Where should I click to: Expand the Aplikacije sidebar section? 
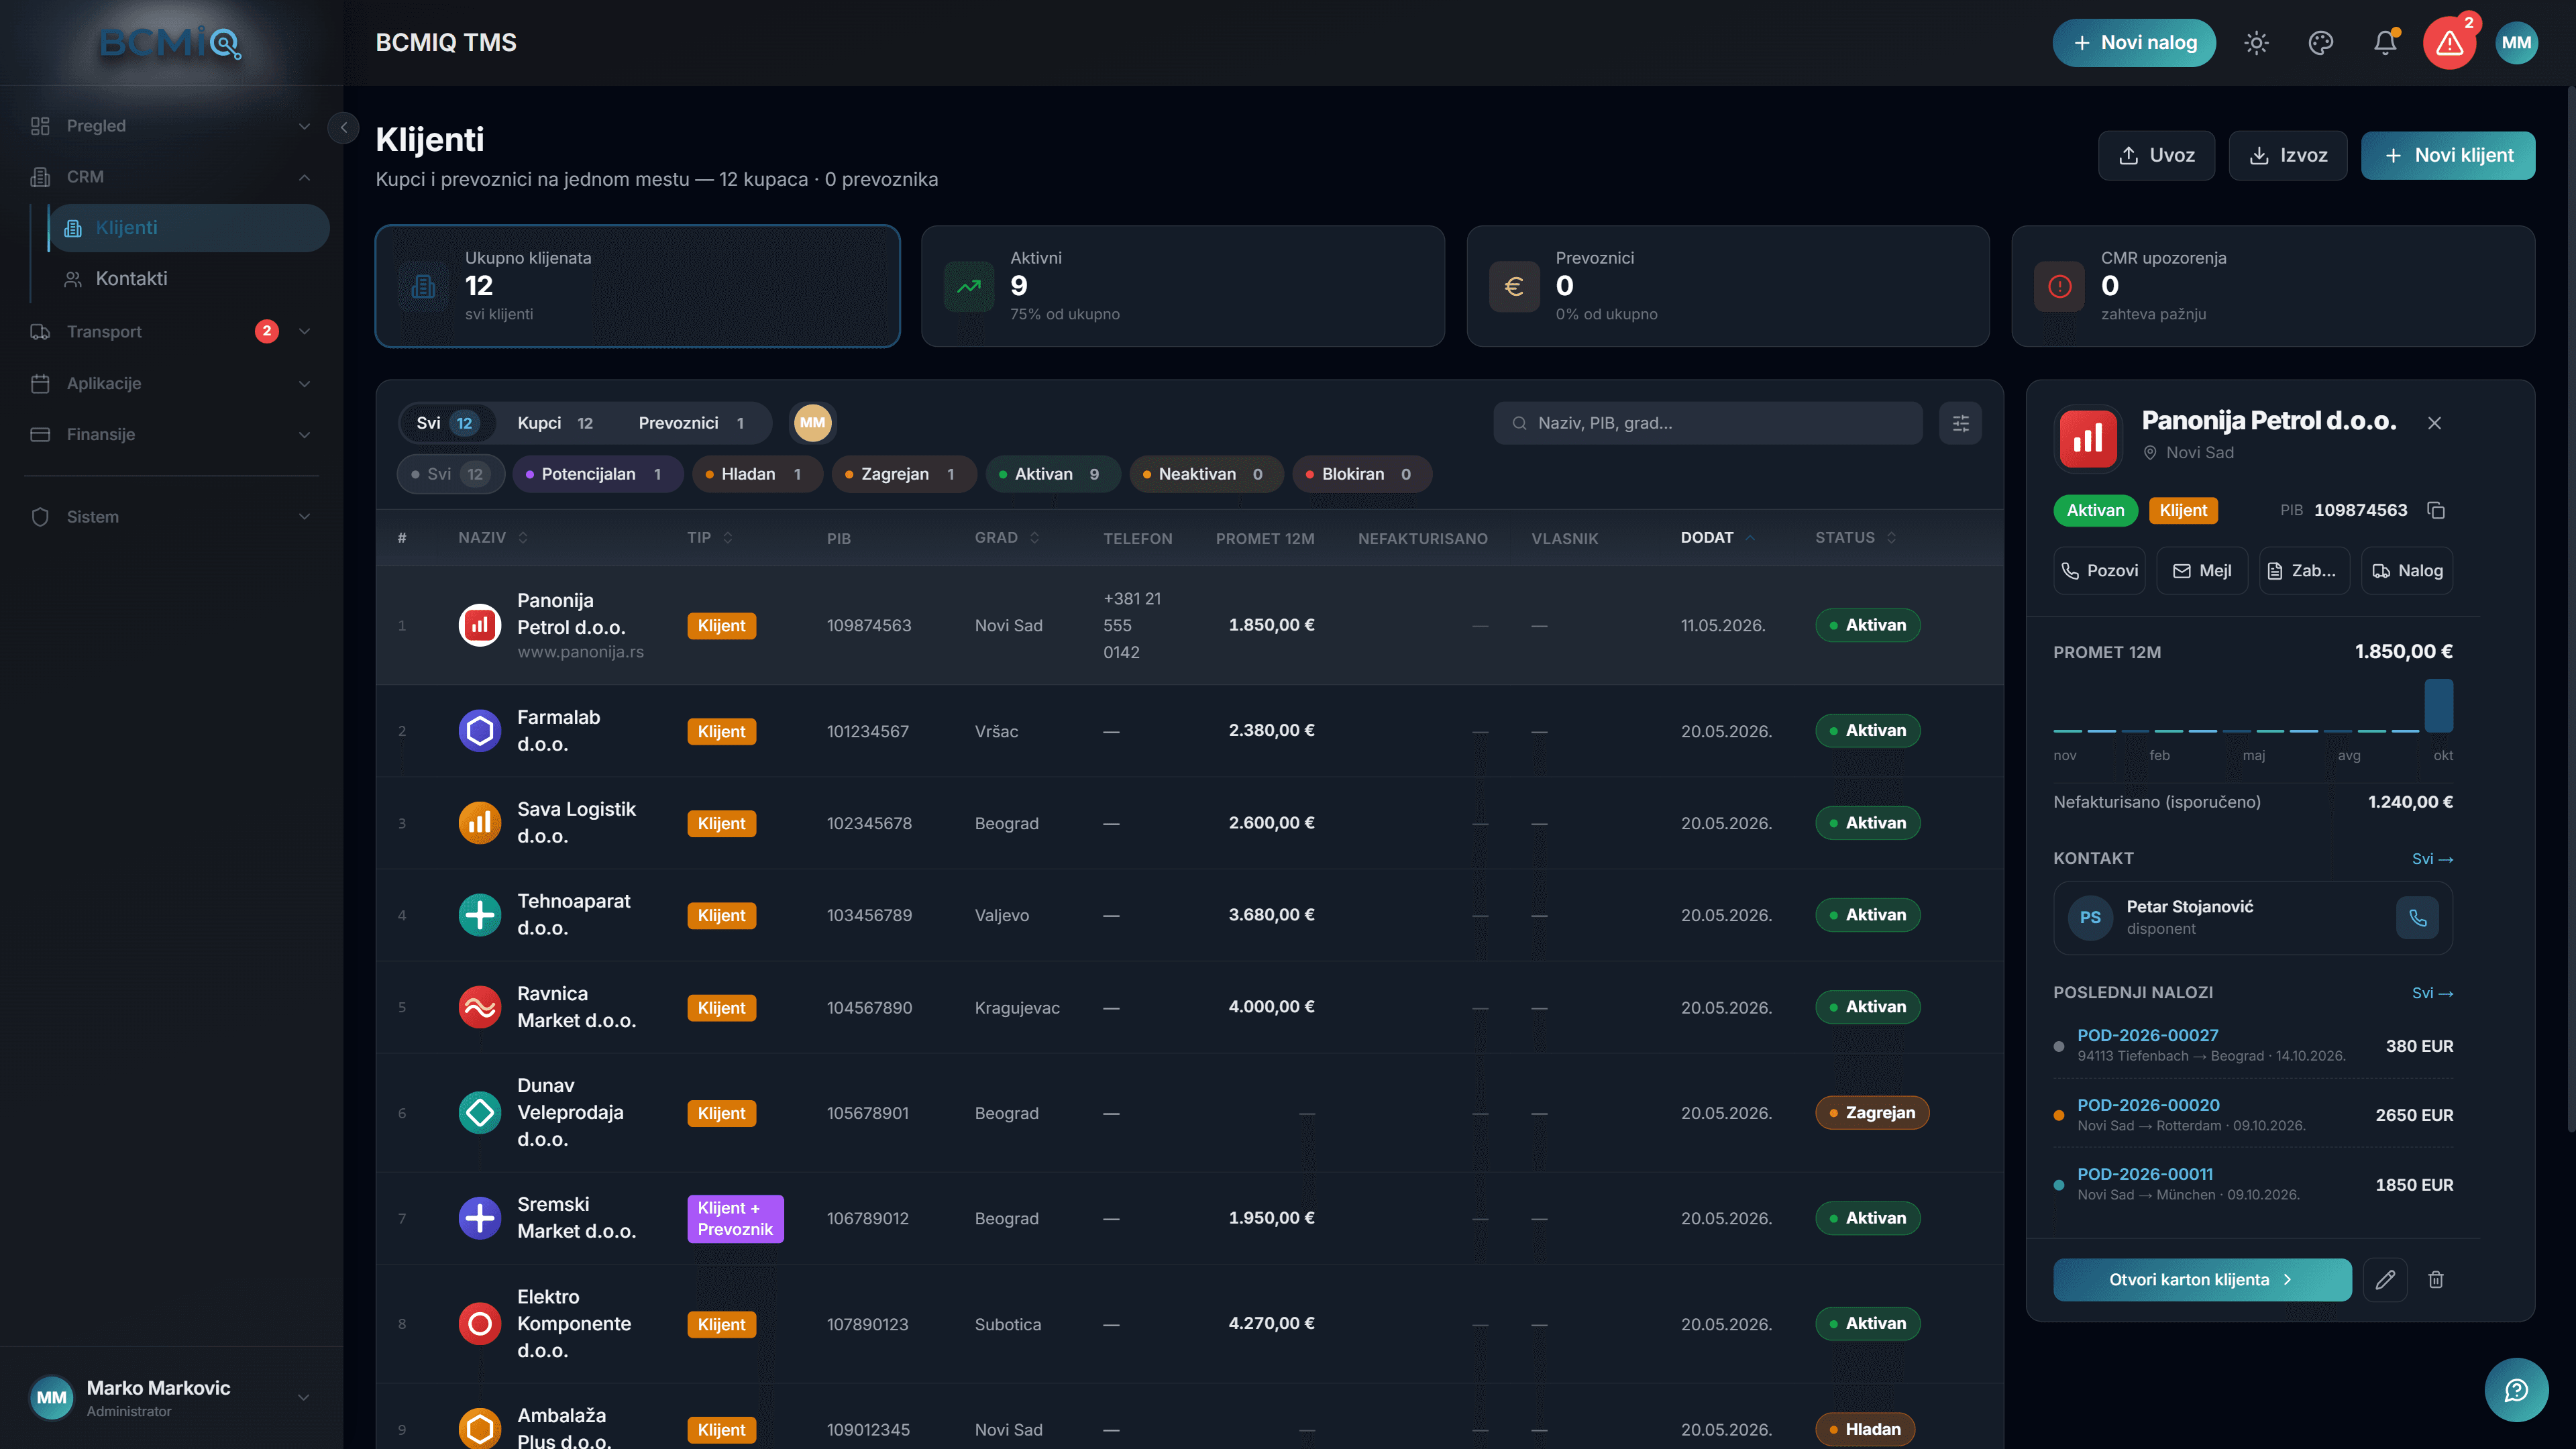pyautogui.click(x=171, y=383)
